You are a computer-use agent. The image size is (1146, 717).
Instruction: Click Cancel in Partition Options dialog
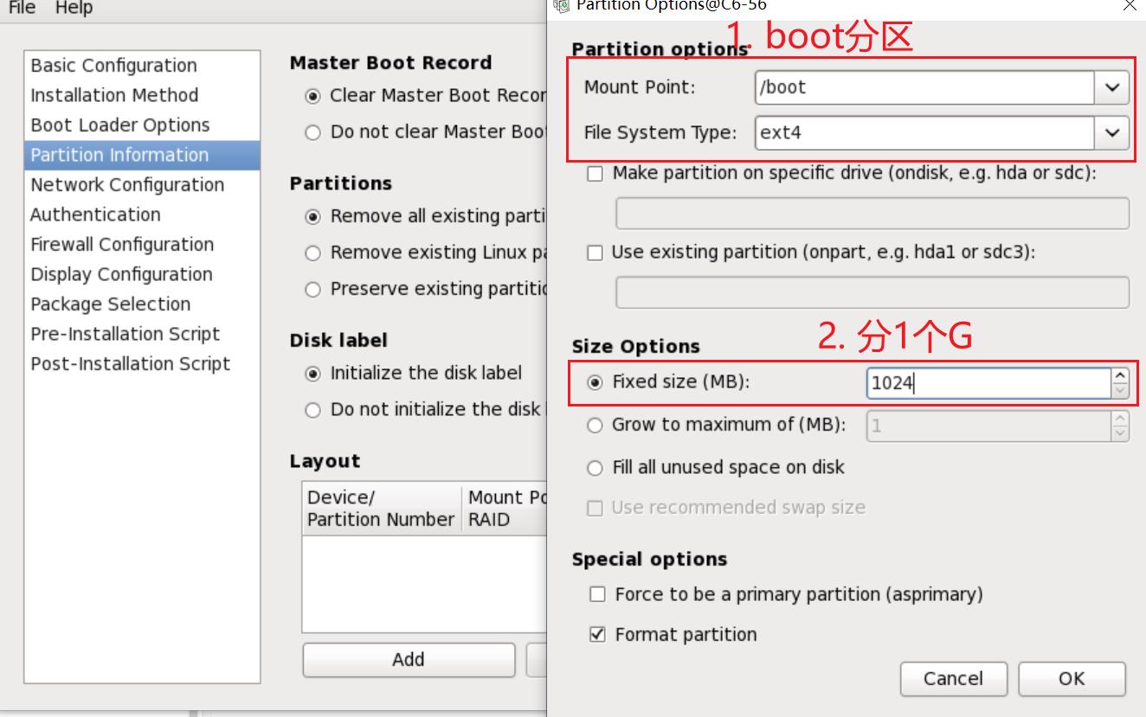954,679
